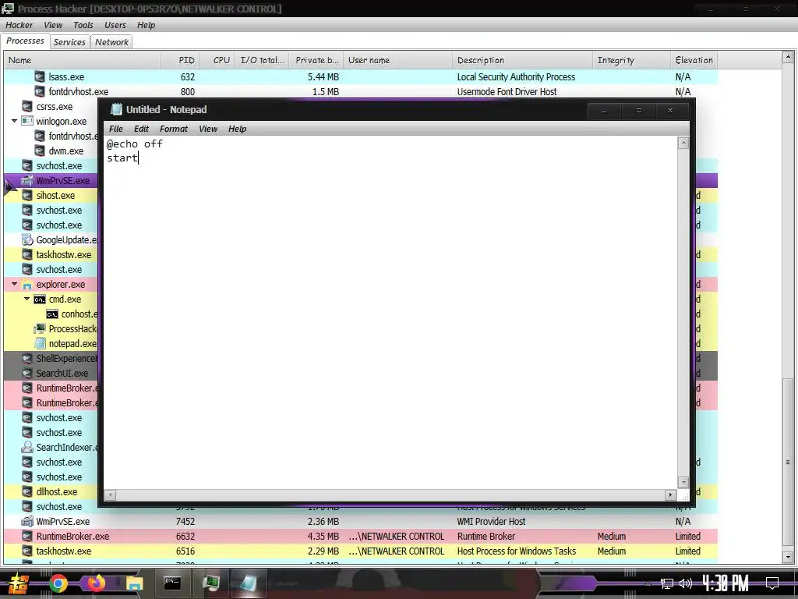Select the WmiPrvSE.exe highlighted row icon
The image size is (798, 599).
point(27,180)
